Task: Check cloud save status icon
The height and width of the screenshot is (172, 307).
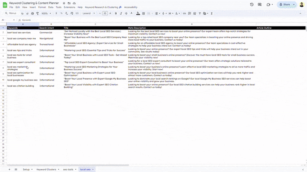Action: [x=74, y=3]
